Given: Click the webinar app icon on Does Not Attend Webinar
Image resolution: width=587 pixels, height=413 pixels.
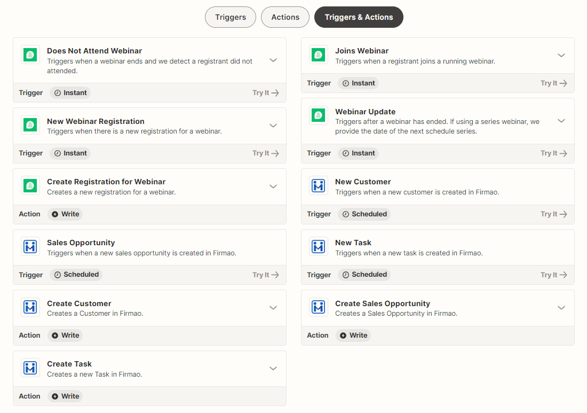Looking at the screenshot, I should click(30, 54).
